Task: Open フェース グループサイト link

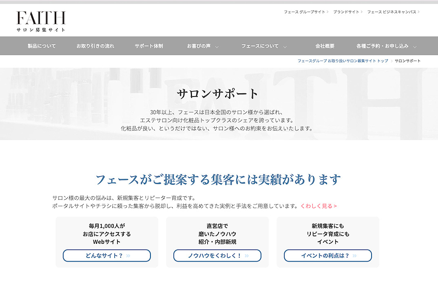Action: (x=305, y=12)
